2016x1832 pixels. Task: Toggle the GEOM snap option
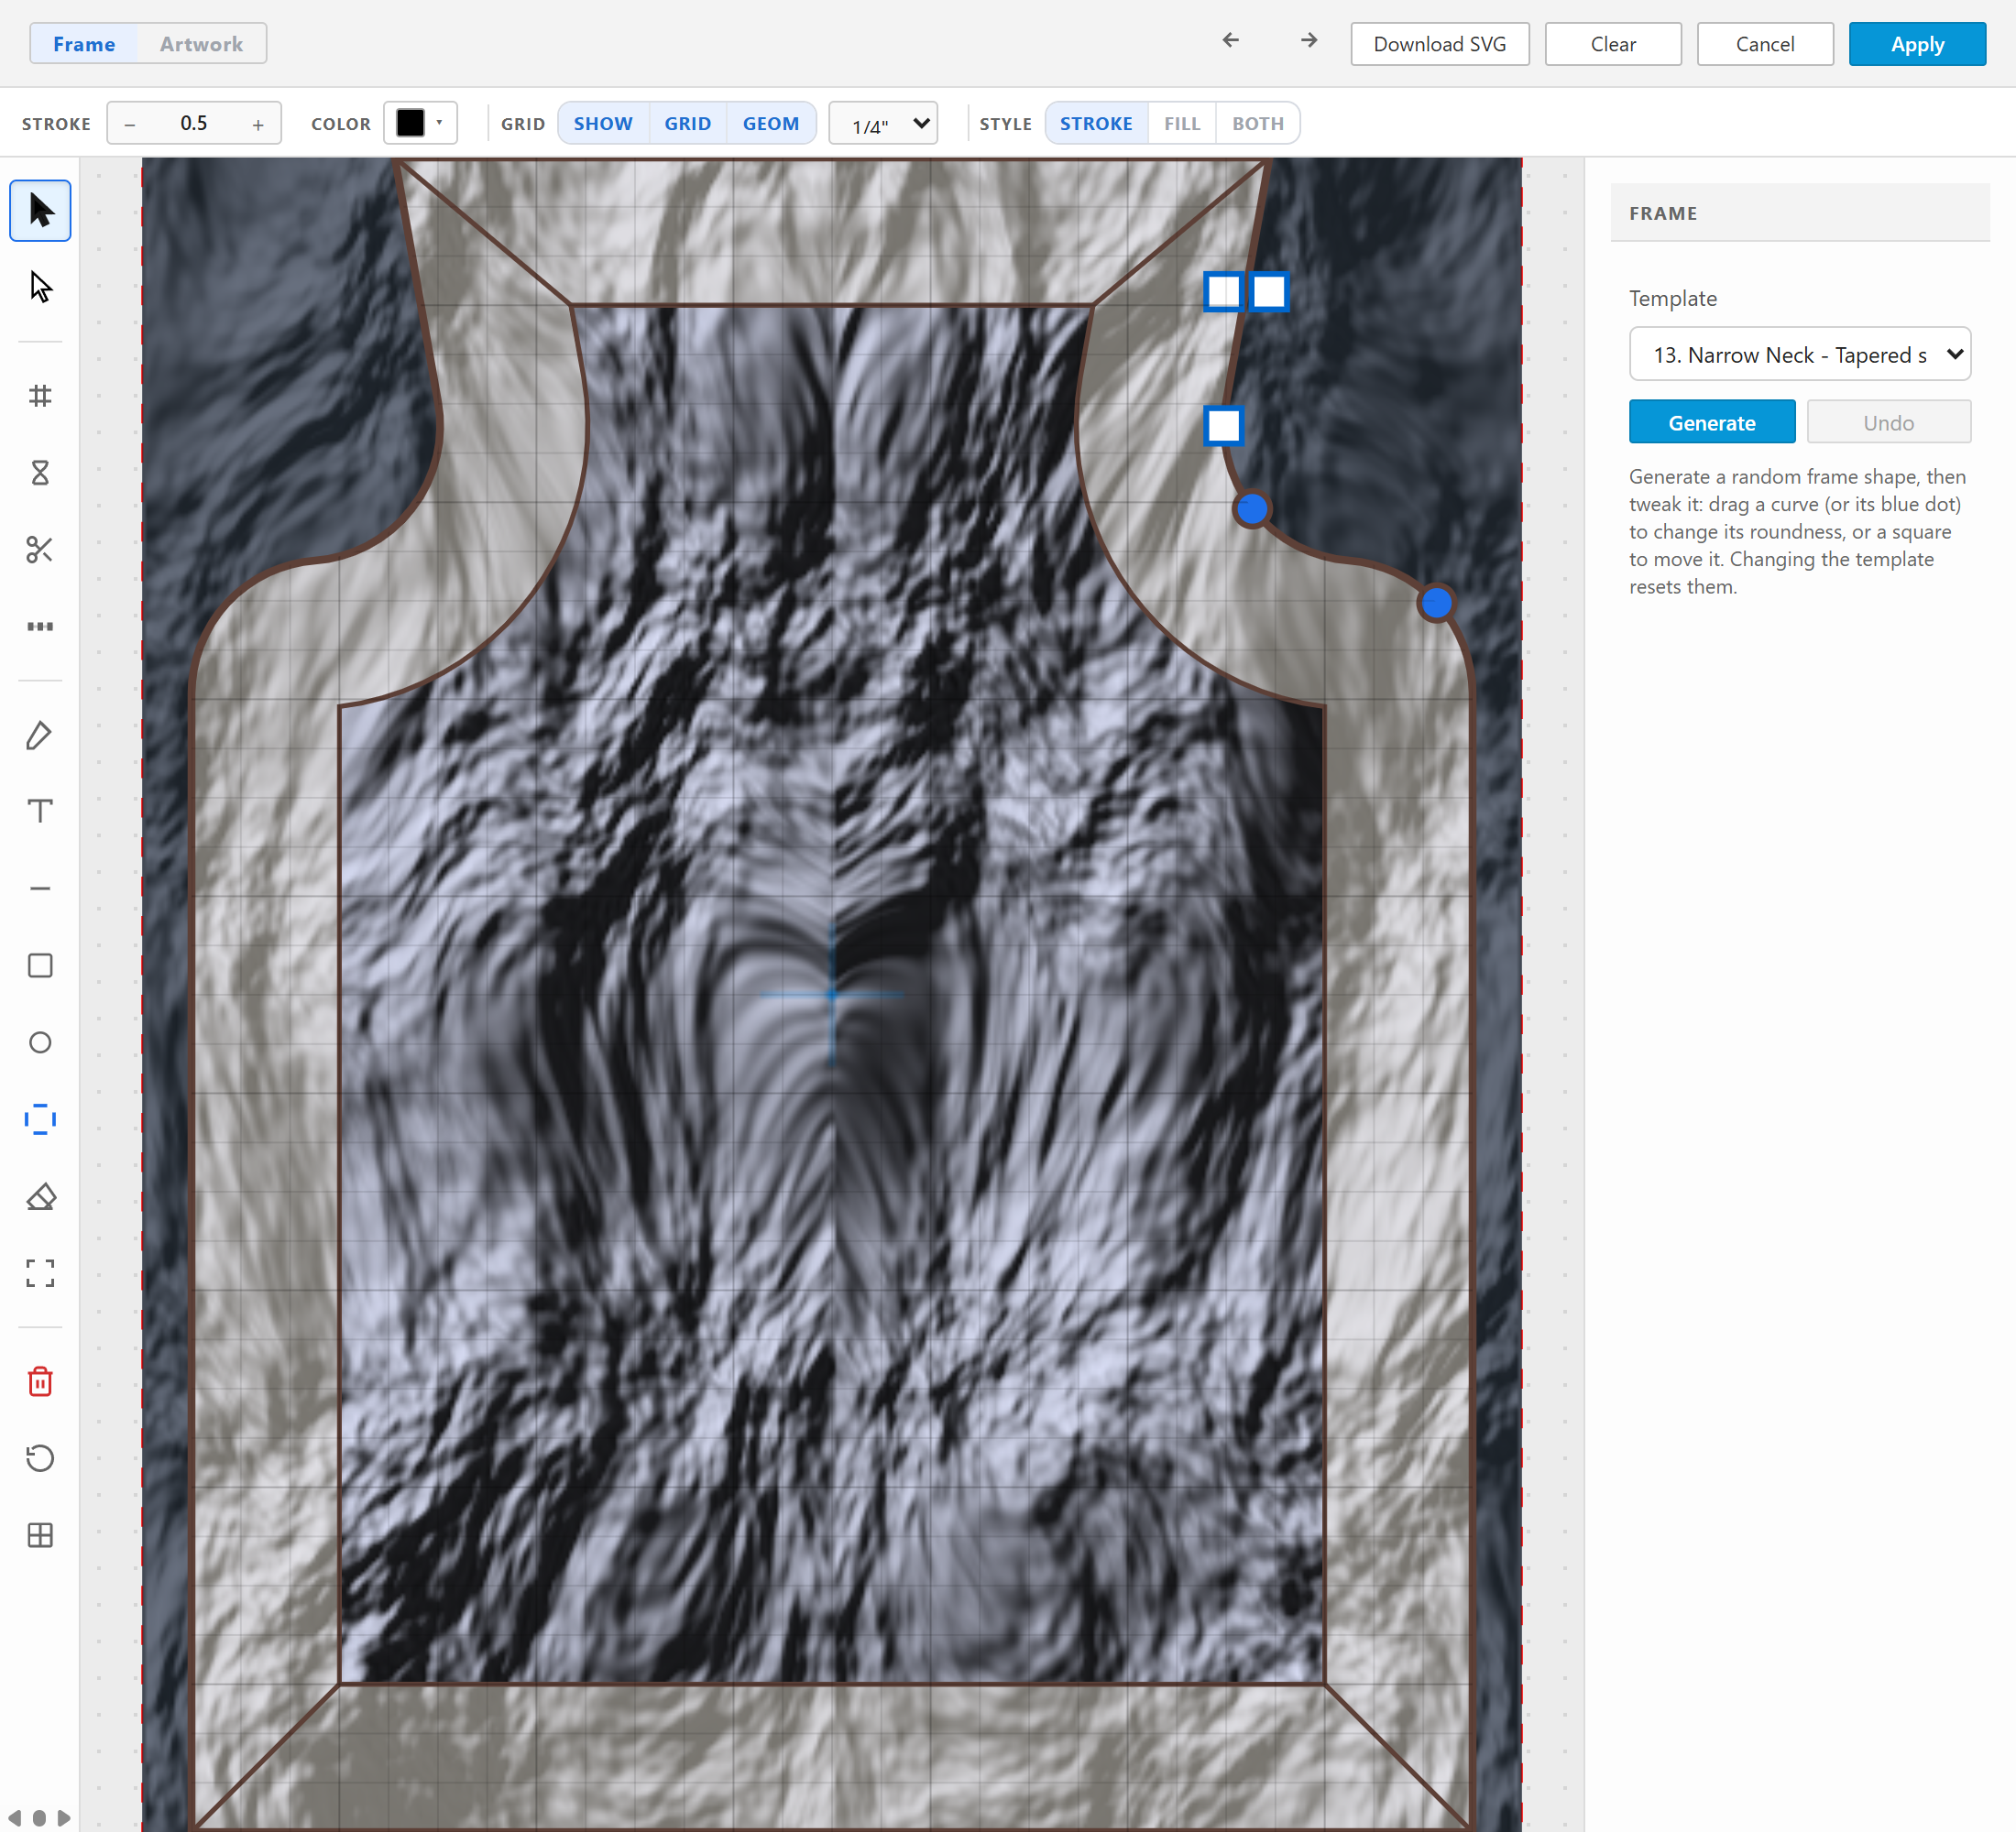(x=771, y=123)
